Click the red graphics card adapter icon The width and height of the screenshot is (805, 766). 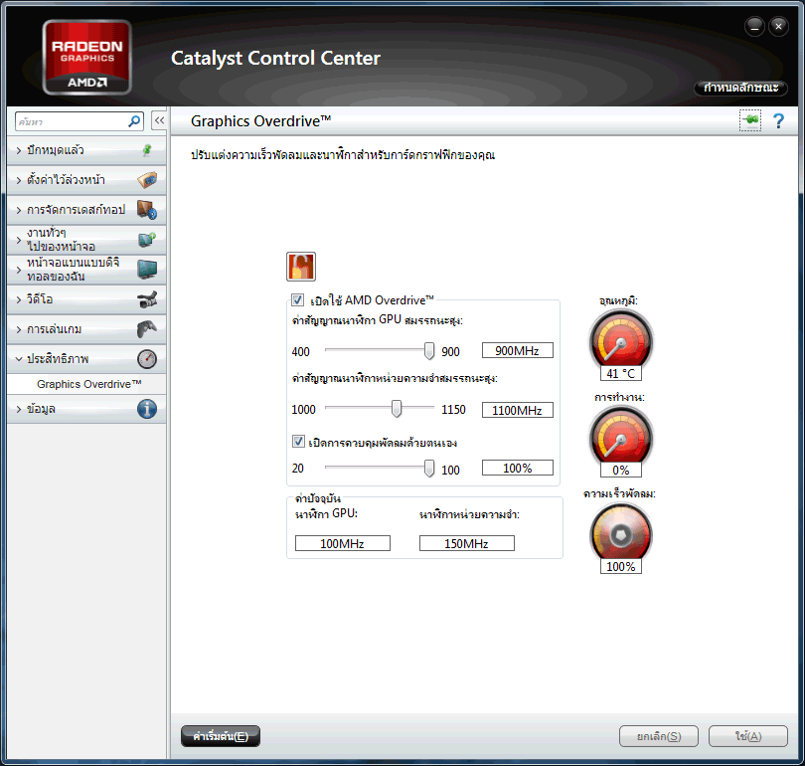tap(301, 267)
